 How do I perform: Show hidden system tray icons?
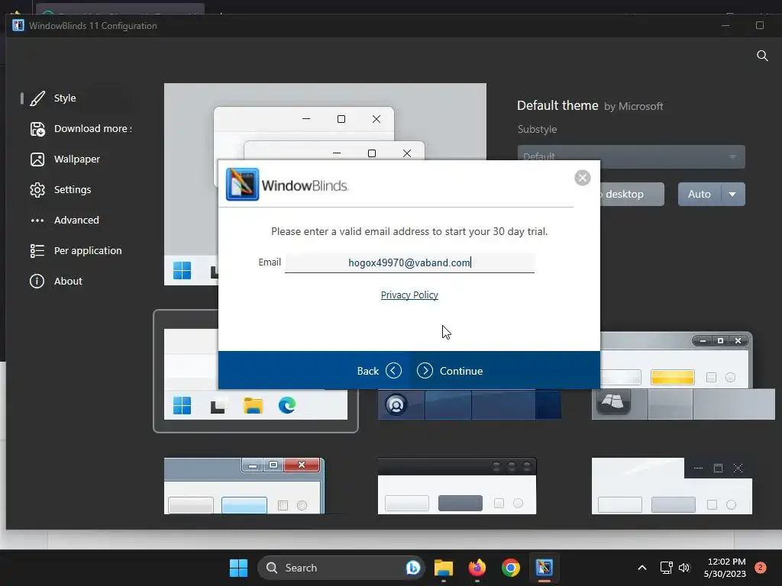tap(642, 568)
